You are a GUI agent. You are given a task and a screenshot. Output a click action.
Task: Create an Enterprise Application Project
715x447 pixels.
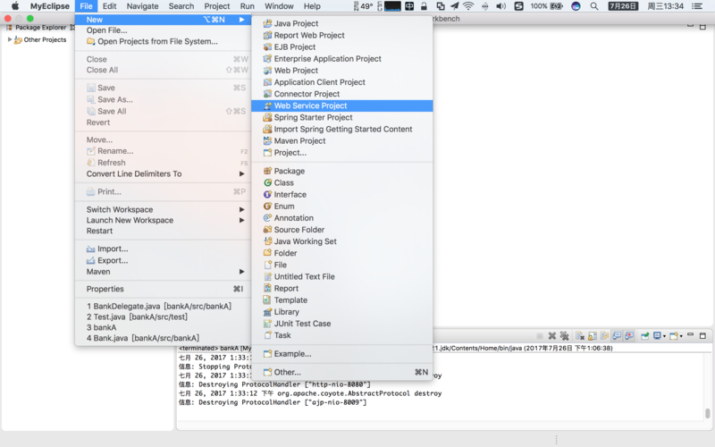pyautogui.click(x=341, y=59)
